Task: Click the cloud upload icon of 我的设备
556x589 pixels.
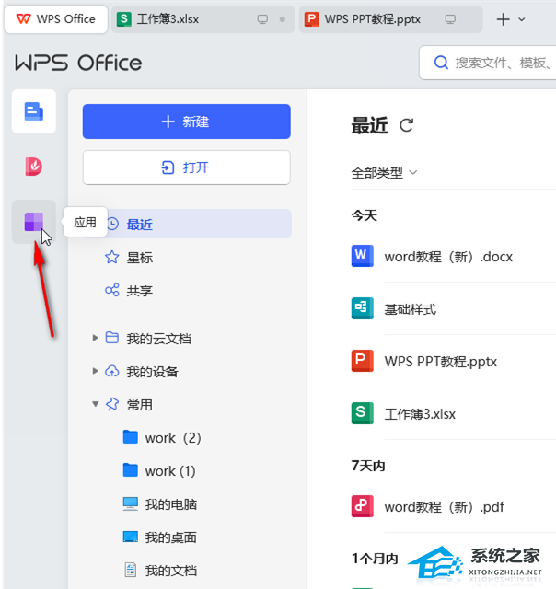Action: click(x=112, y=371)
